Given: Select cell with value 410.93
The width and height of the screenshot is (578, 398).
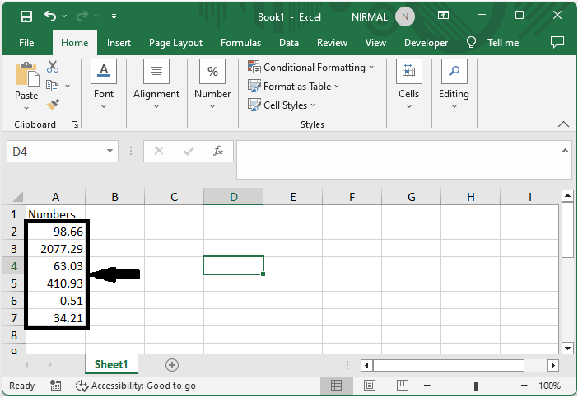Looking at the screenshot, I should point(56,283).
